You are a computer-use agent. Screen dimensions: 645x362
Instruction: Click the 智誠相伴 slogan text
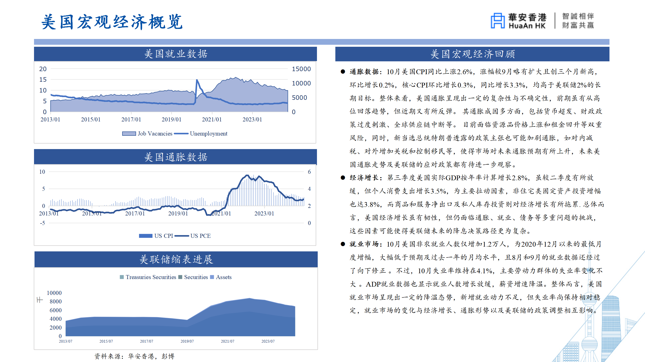point(578,16)
